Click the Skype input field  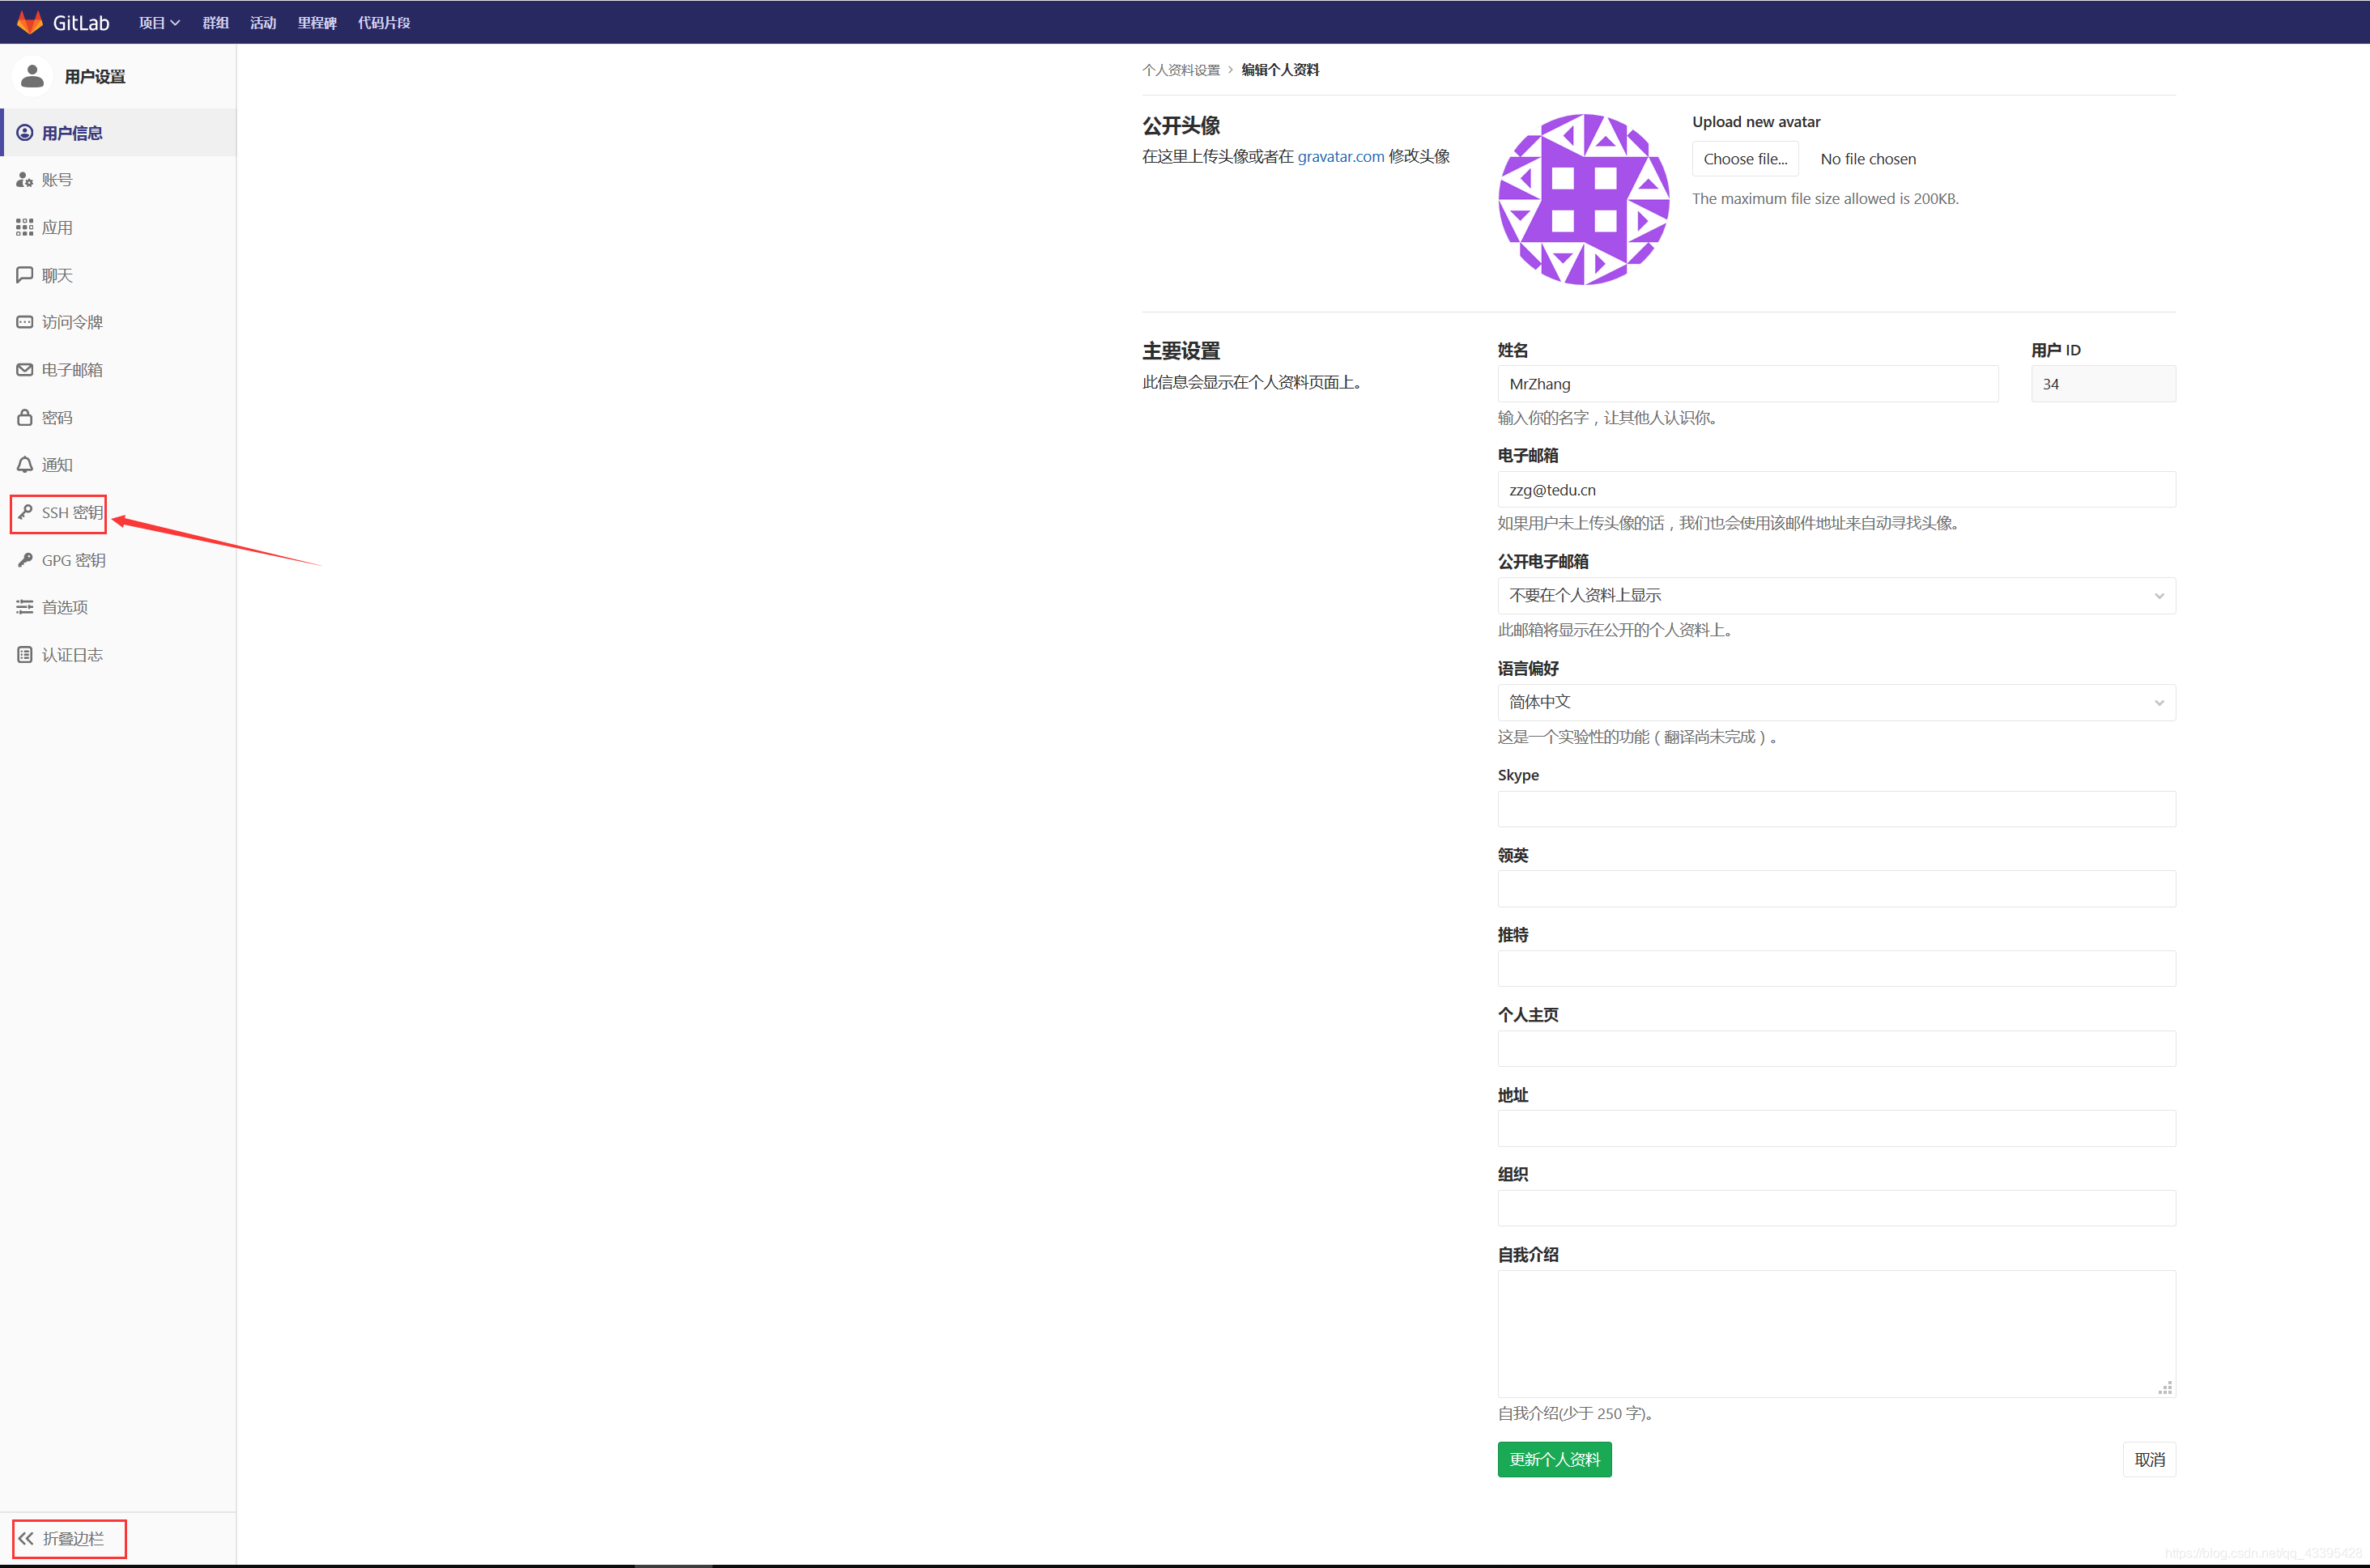[x=1836, y=809]
